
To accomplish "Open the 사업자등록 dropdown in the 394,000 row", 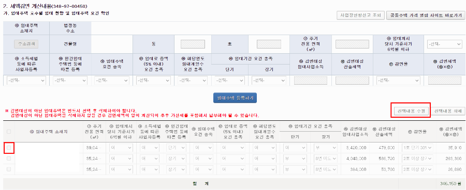I will [149, 169].
